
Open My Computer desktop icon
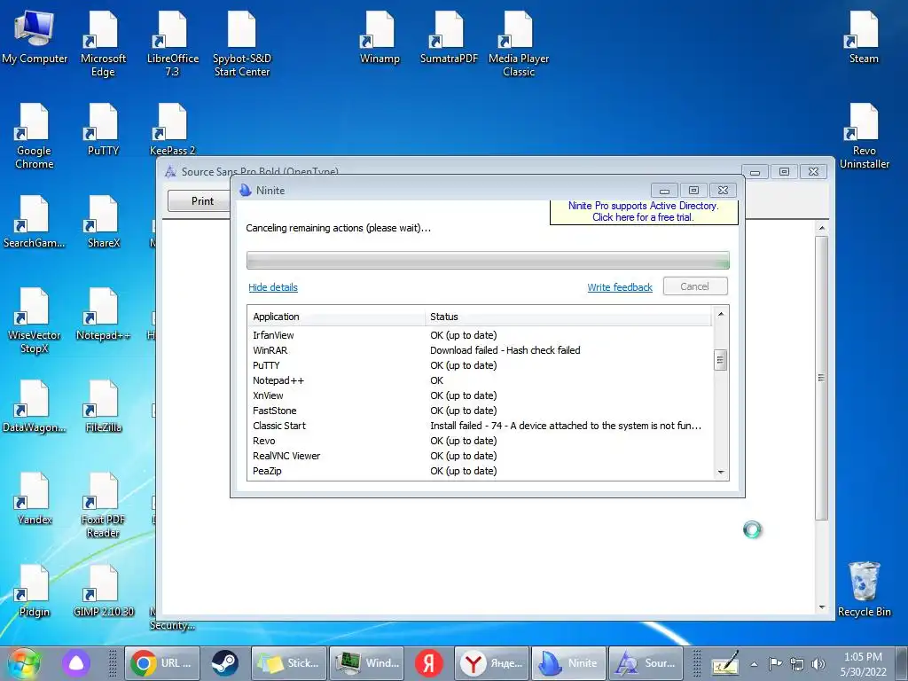tap(35, 37)
